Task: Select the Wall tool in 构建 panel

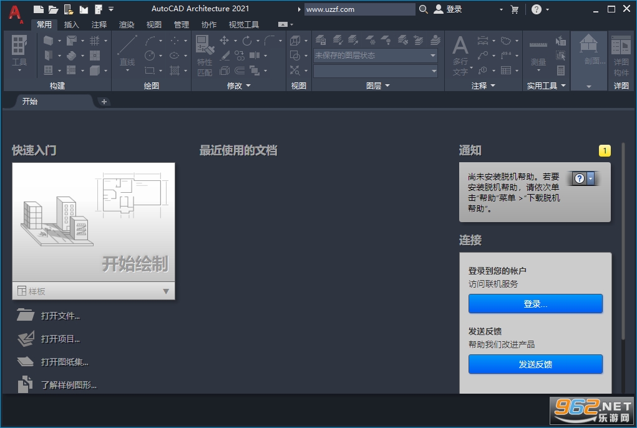Action: point(48,40)
